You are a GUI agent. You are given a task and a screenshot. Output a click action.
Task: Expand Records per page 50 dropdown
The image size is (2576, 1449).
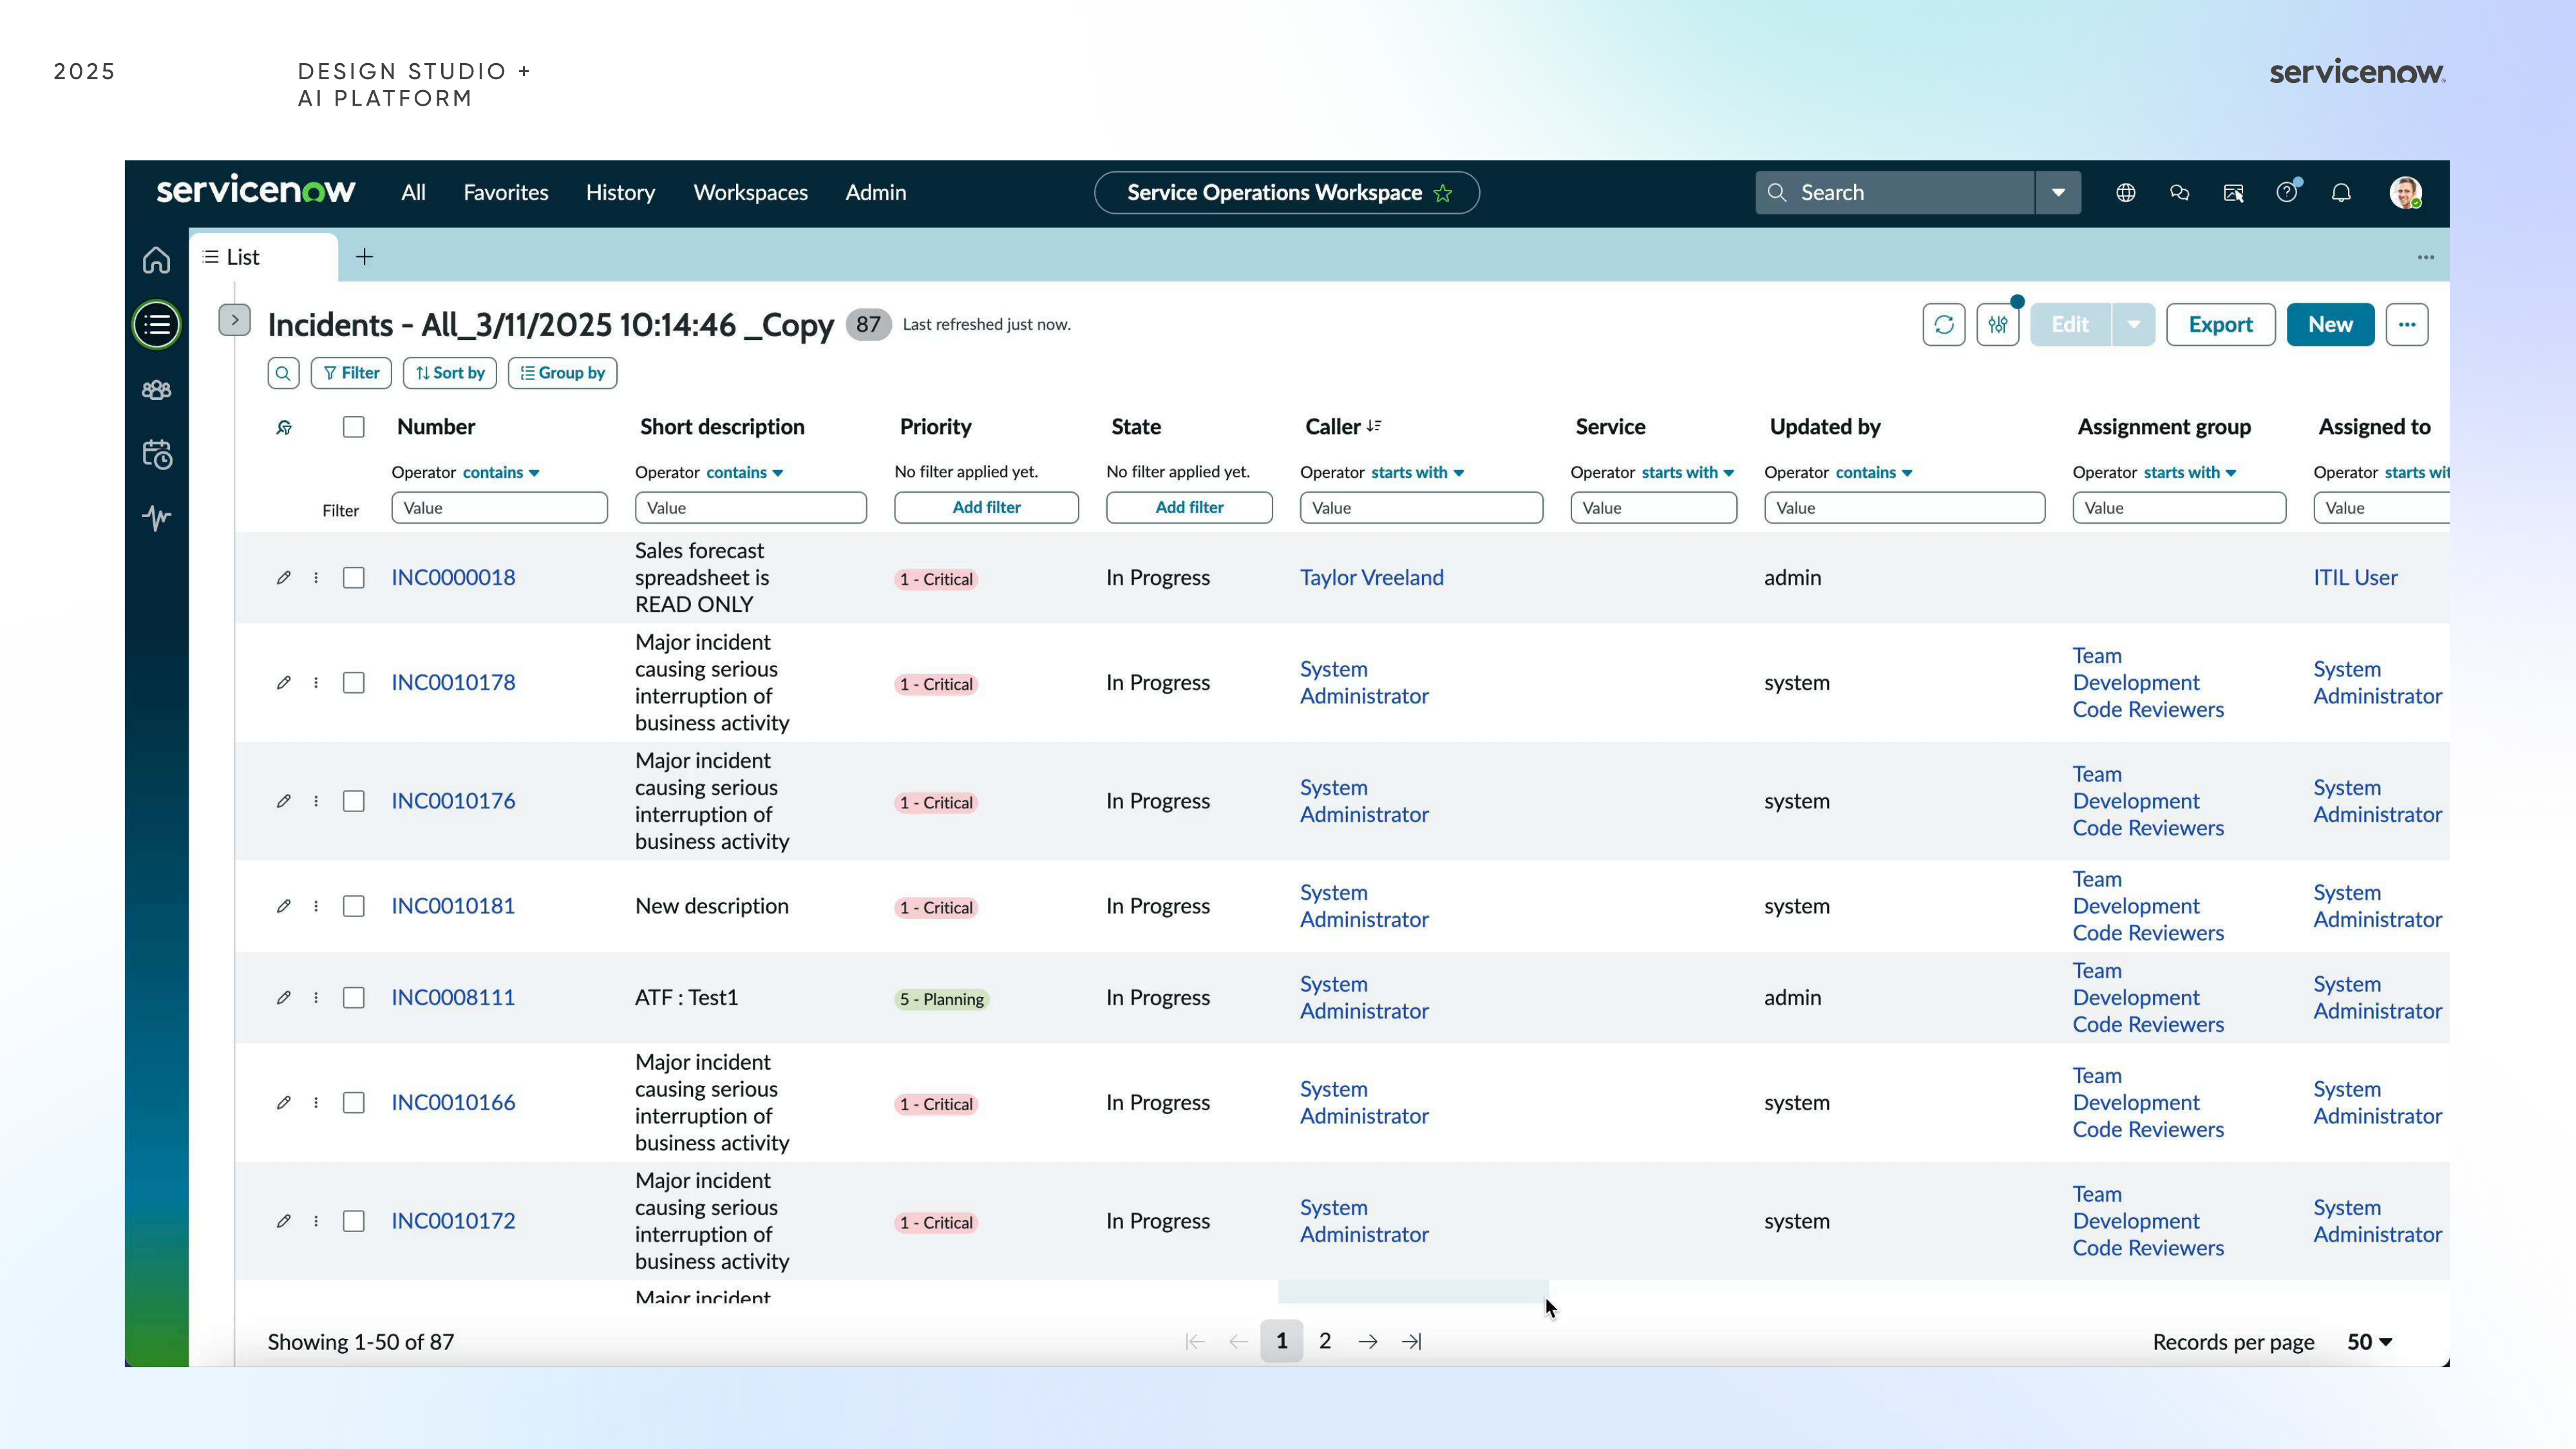click(x=2369, y=1342)
